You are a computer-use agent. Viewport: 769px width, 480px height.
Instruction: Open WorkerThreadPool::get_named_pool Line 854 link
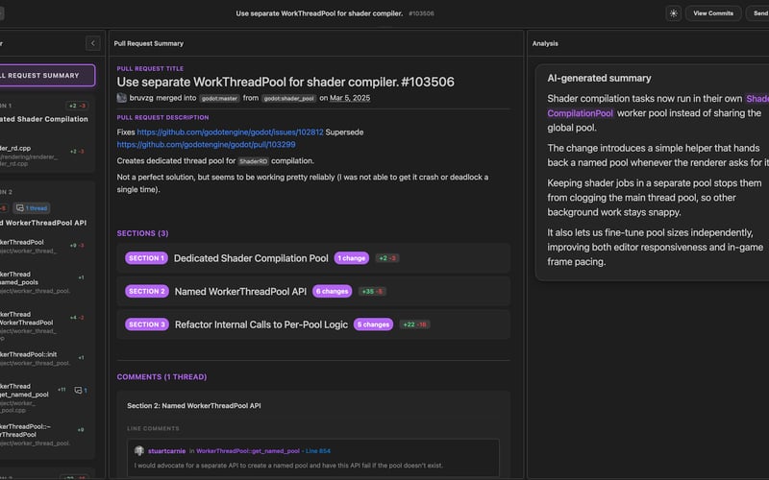[x=263, y=451]
